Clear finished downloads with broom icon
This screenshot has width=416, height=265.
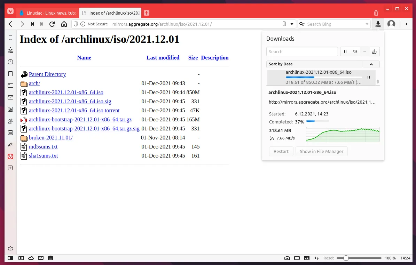point(374,51)
